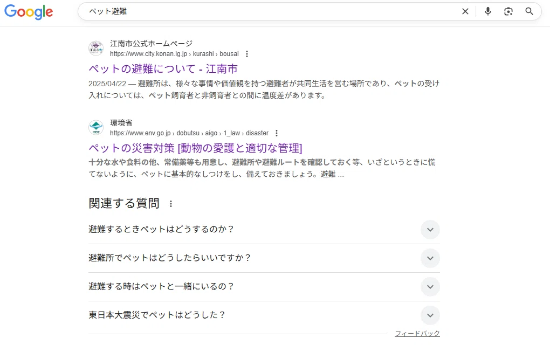Expand the question 東日本大震災でペットはどうした？
Viewport: 550px width, 345px height.
(264, 315)
